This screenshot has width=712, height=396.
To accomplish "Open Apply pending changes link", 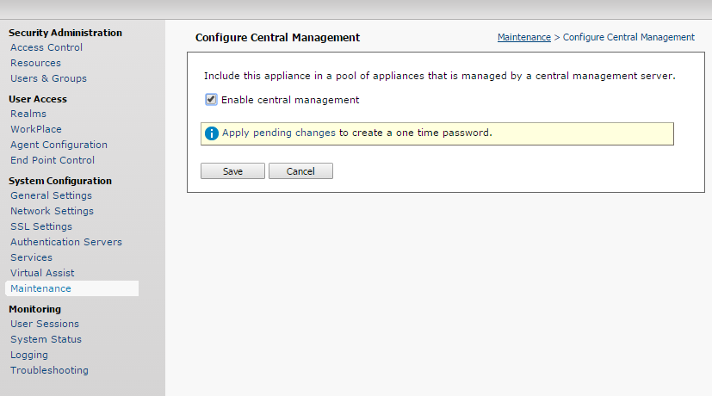I will pyautogui.click(x=278, y=133).
